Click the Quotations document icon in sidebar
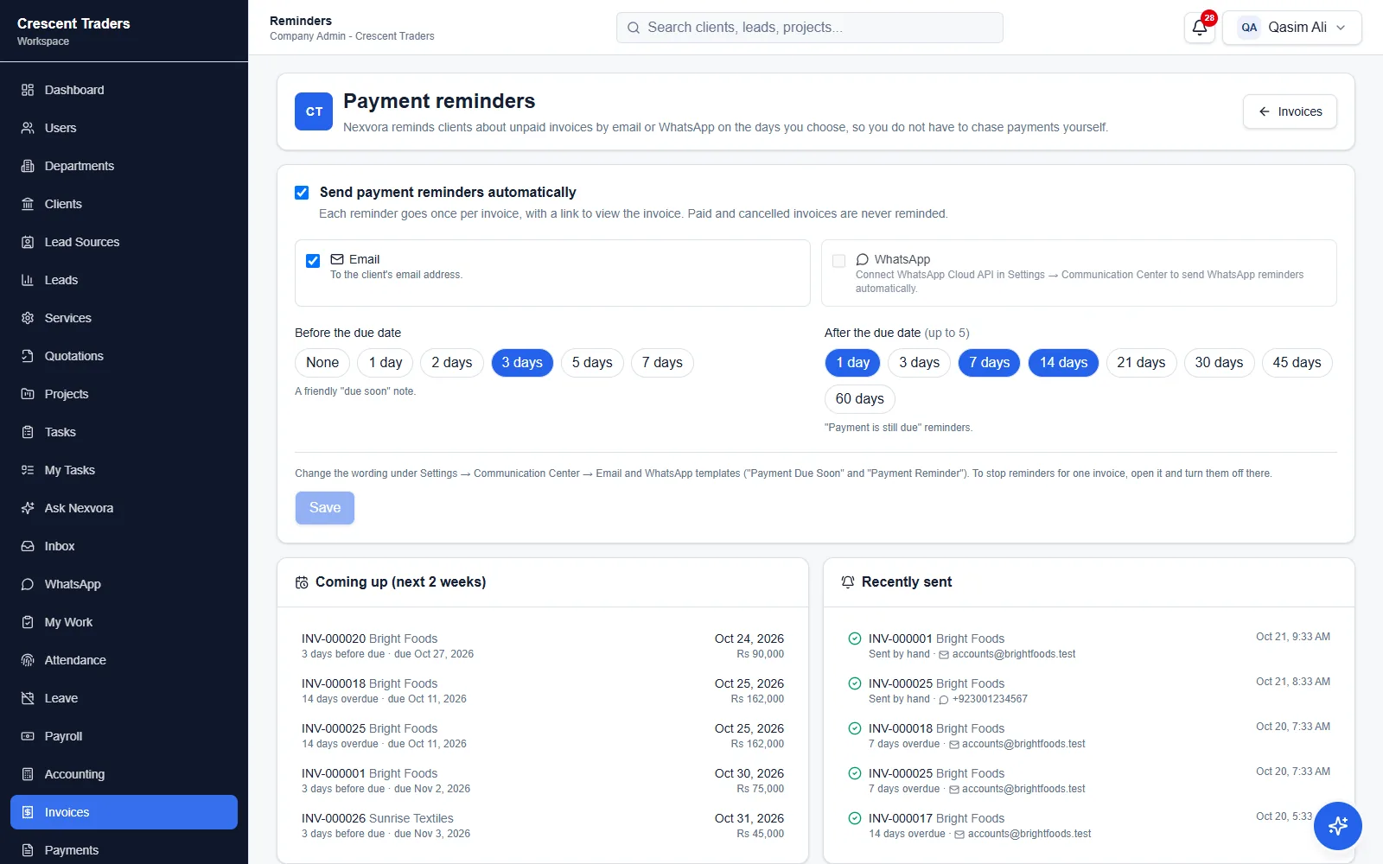Image resolution: width=1383 pixels, height=864 pixels. pos(28,356)
